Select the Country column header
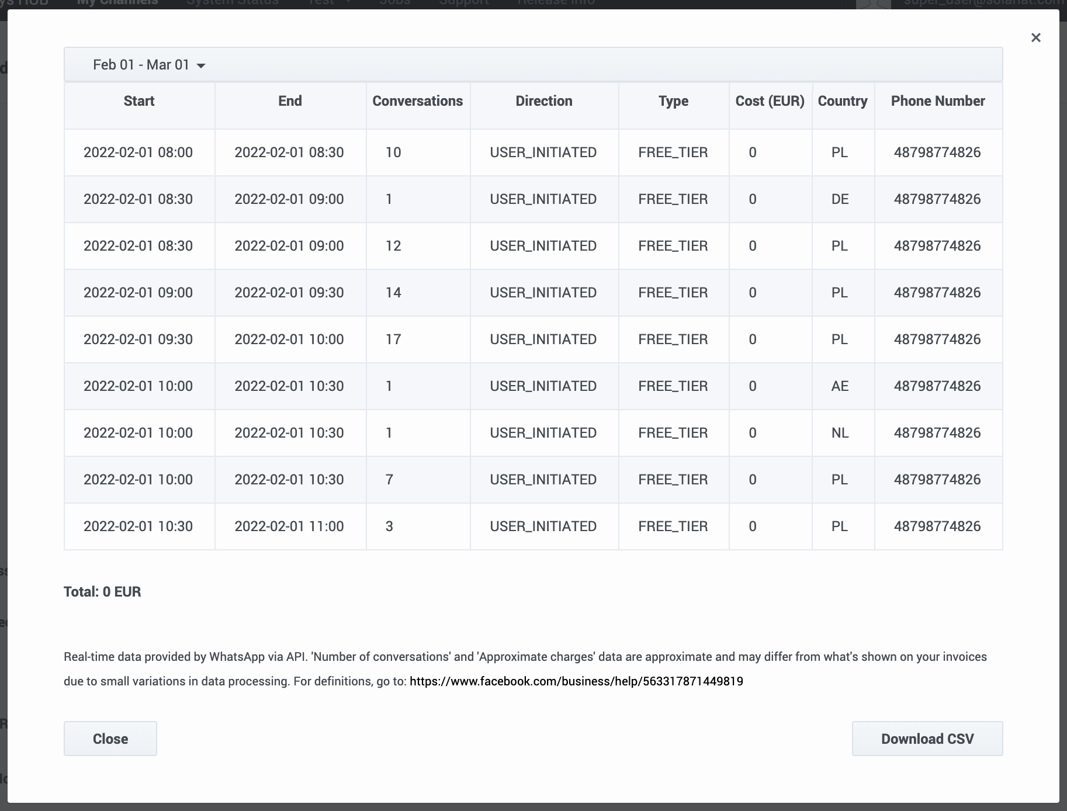This screenshot has height=811, width=1067. [842, 101]
